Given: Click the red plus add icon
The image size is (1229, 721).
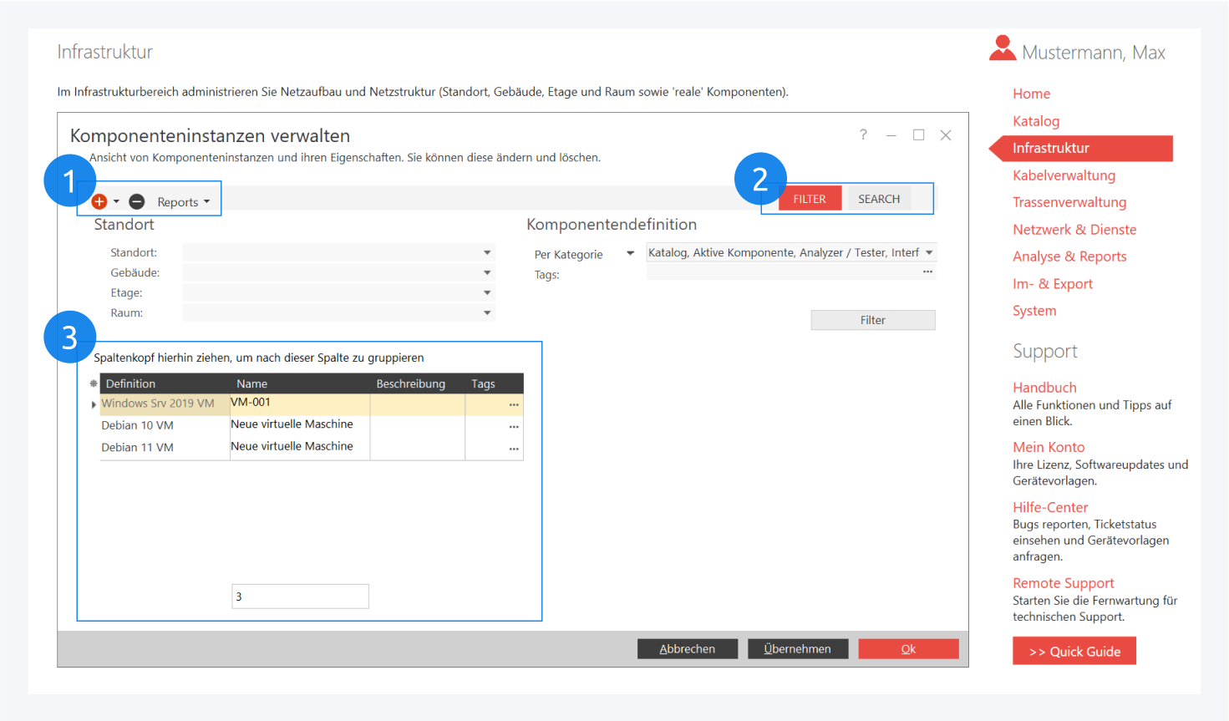Looking at the screenshot, I should (x=99, y=201).
